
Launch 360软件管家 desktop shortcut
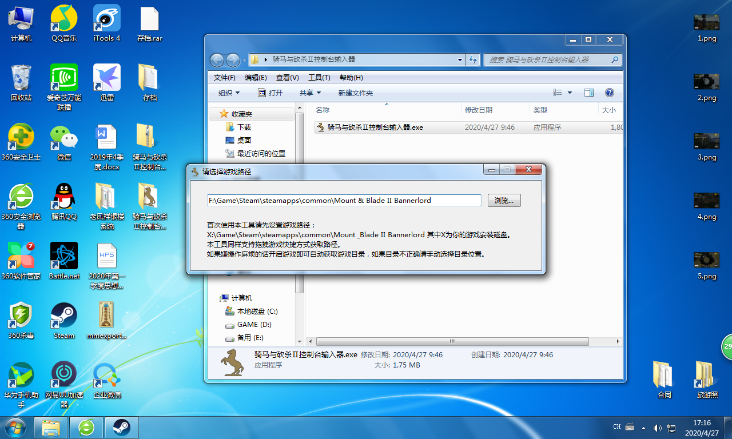pos(21,261)
